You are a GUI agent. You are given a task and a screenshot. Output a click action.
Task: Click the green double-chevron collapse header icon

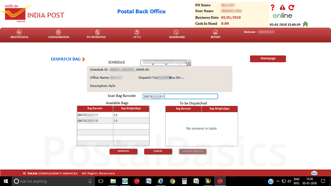coord(305,24)
